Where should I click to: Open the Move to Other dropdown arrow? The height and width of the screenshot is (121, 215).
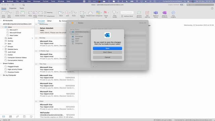[85, 13]
